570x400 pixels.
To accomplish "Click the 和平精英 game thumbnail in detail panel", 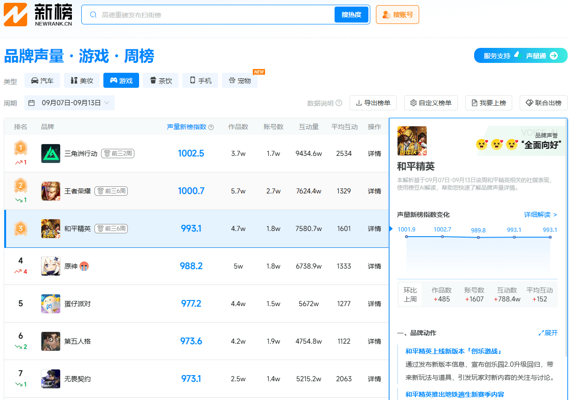I will point(412,140).
